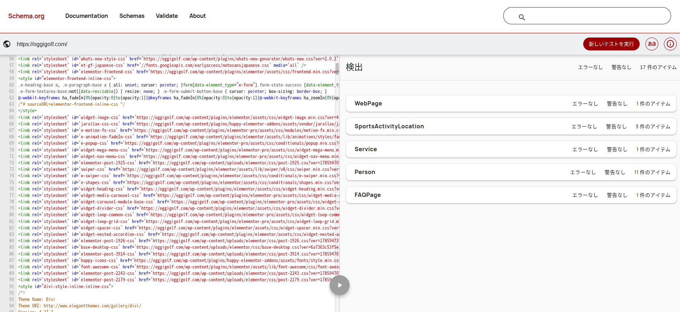The width and height of the screenshot is (680, 312).
Task: Expand the WebPage result row
Action: tap(511, 103)
